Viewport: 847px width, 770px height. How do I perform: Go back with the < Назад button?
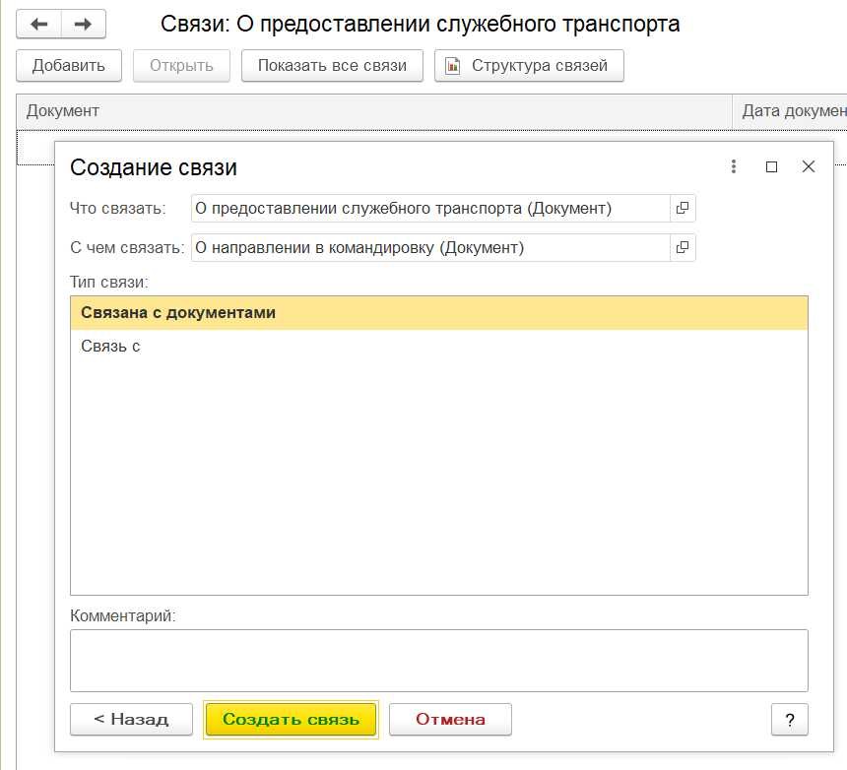[x=131, y=719]
